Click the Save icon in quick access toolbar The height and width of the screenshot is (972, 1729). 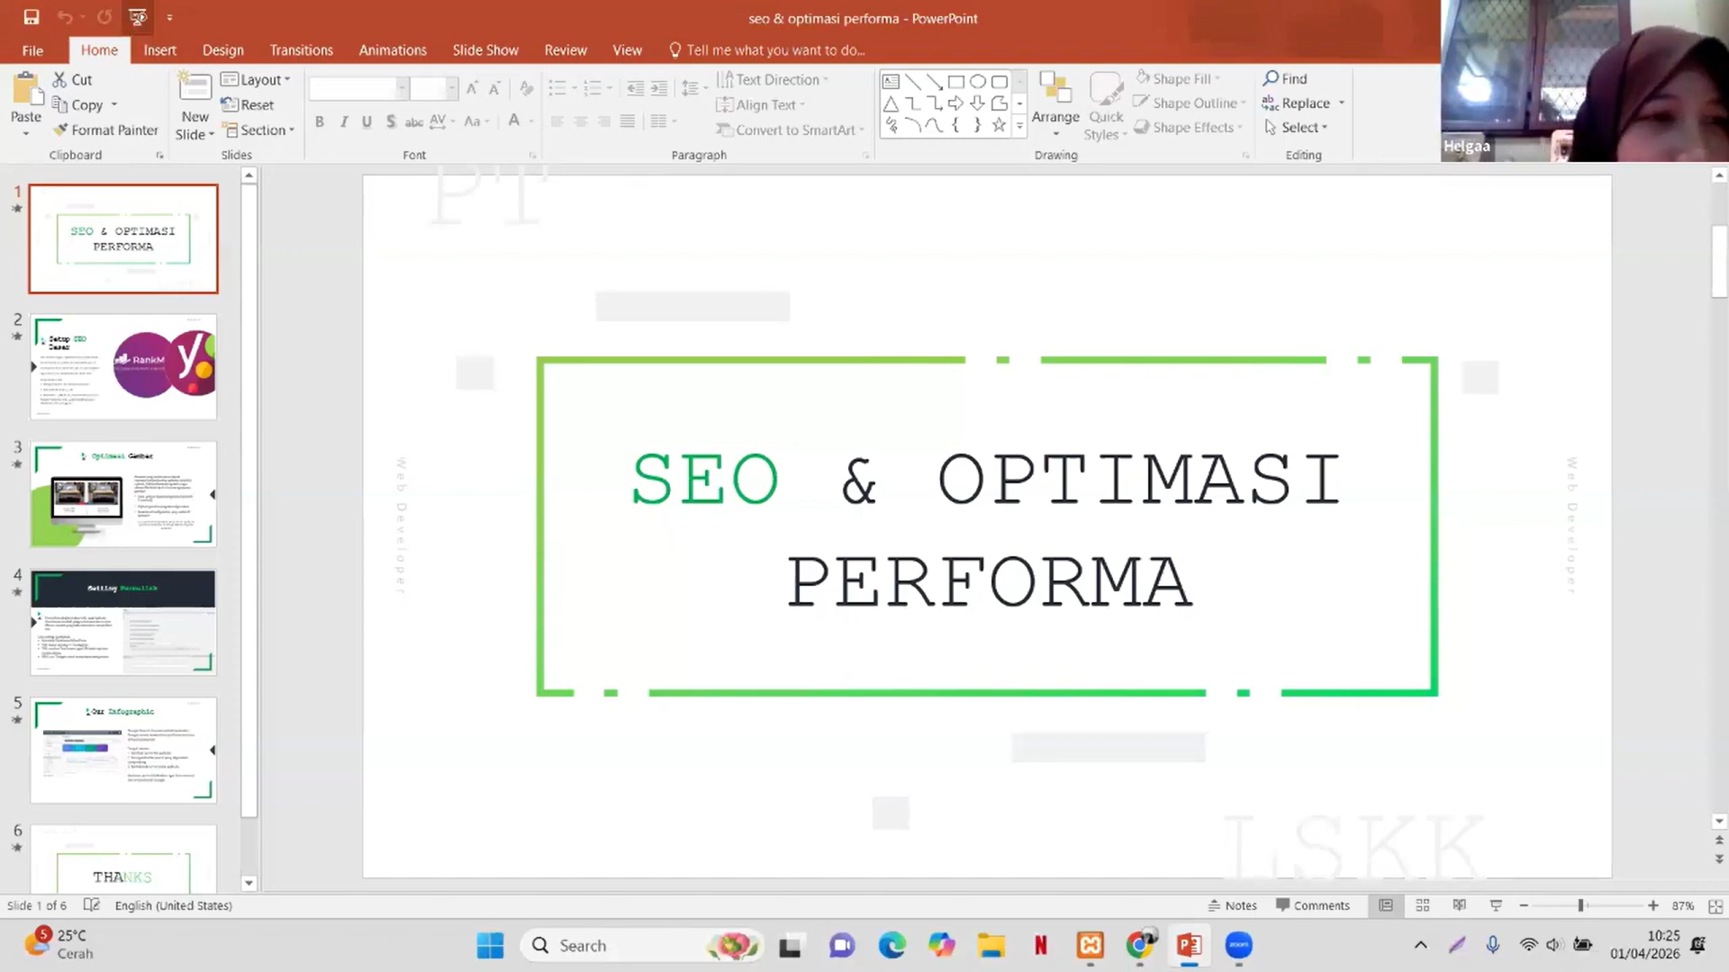click(32, 17)
